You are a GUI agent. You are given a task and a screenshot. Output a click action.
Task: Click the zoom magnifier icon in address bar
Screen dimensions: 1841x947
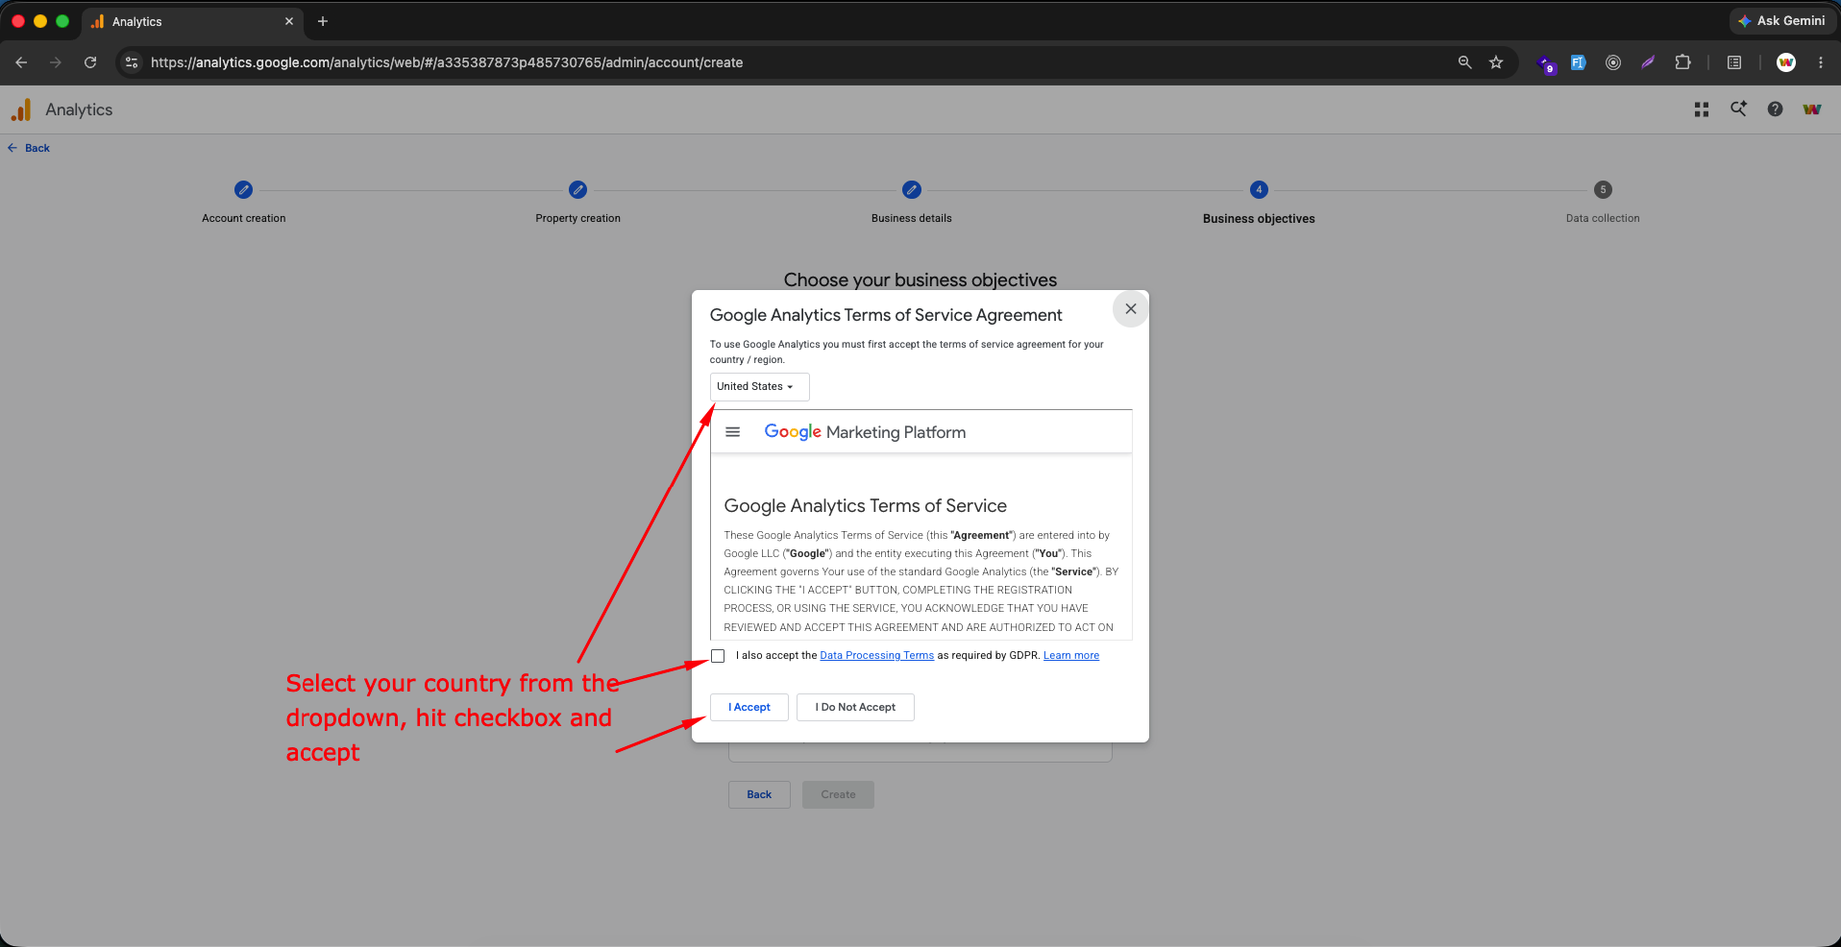[x=1464, y=62]
